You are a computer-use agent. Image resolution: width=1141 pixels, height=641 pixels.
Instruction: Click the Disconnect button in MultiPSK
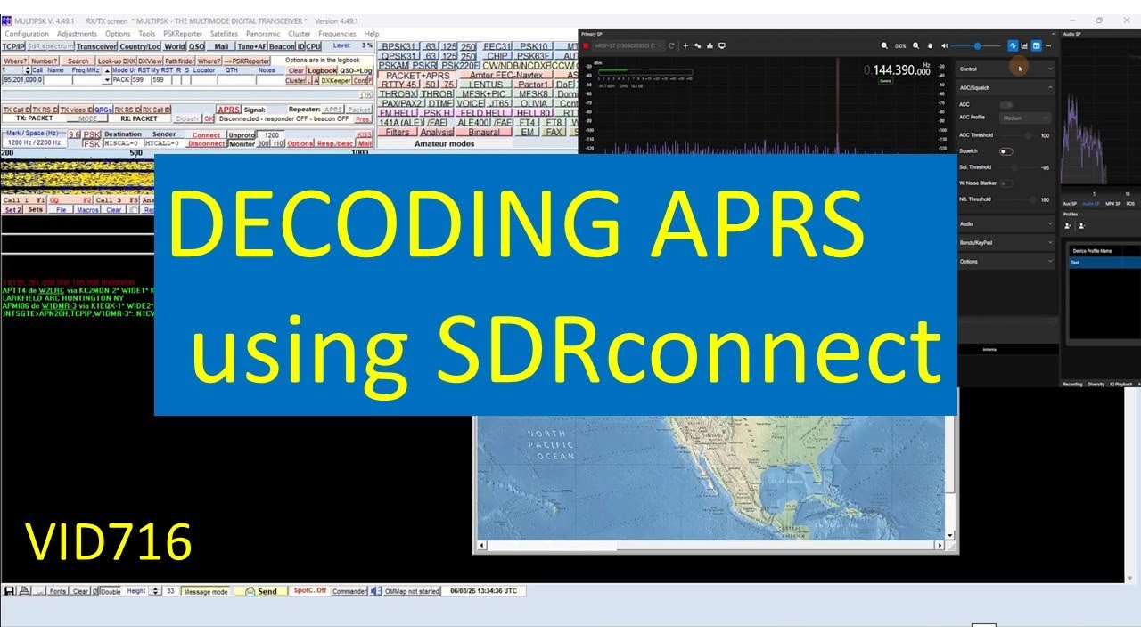click(206, 143)
